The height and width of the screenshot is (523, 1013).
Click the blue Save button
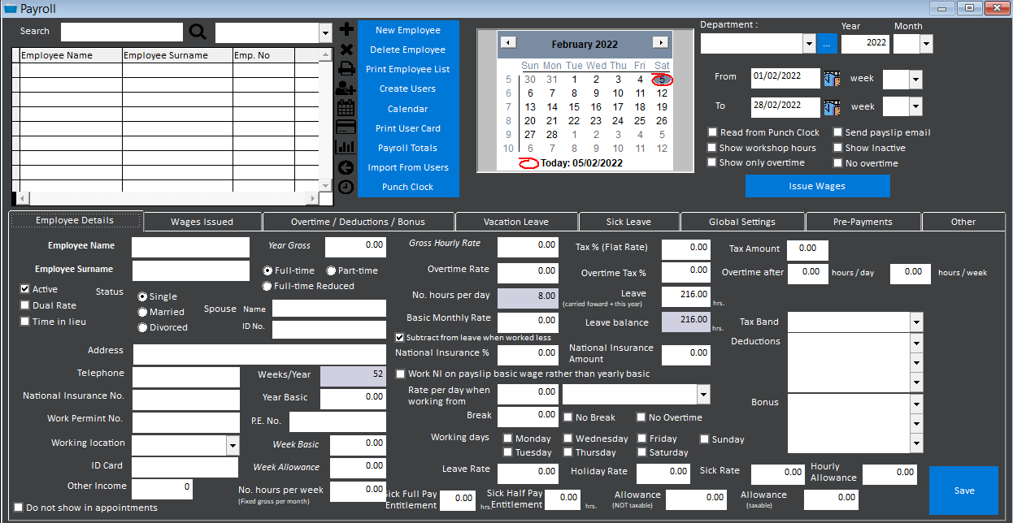963,490
